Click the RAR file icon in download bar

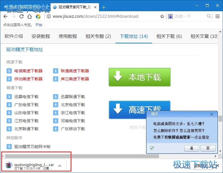coord(8,165)
